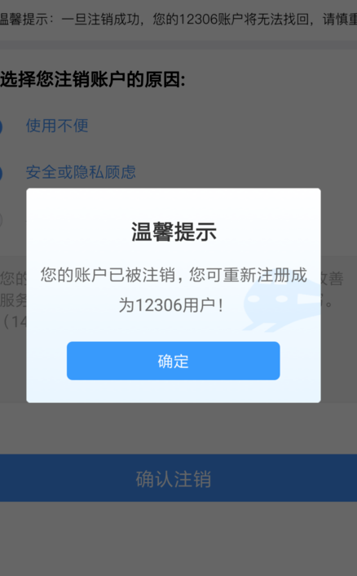Click the 温馨提示 dialog title
Viewport: 357px width, 576px height.
(174, 232)
